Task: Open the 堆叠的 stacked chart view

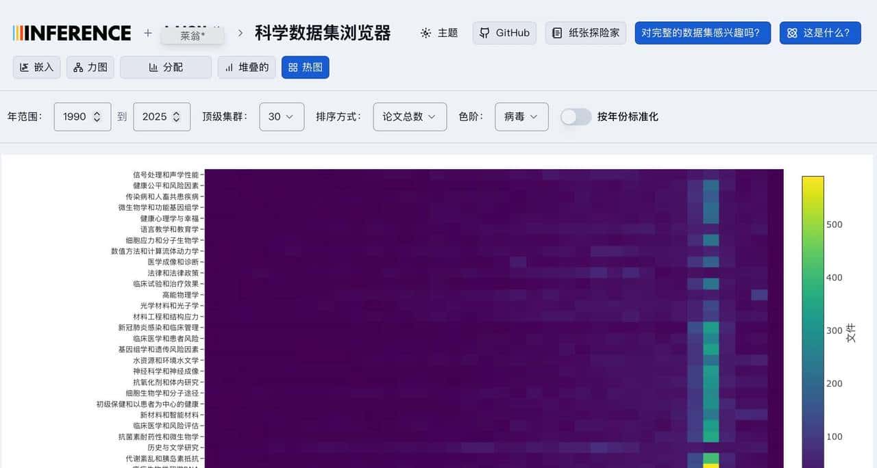Action: (x=246, y=67)
